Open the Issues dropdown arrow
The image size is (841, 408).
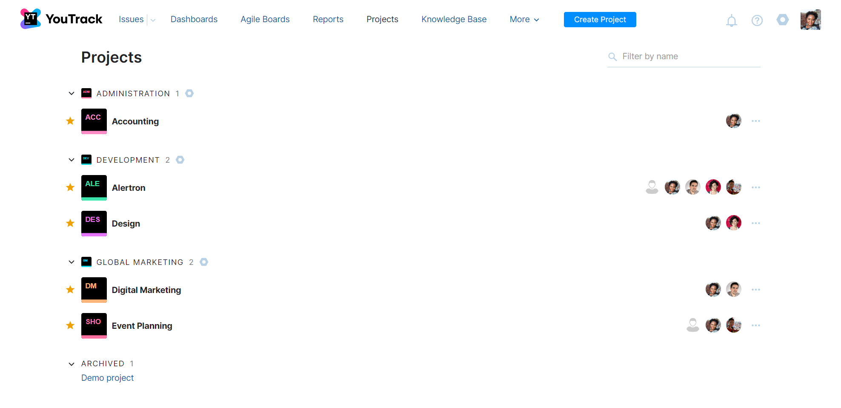click(153, 20)
